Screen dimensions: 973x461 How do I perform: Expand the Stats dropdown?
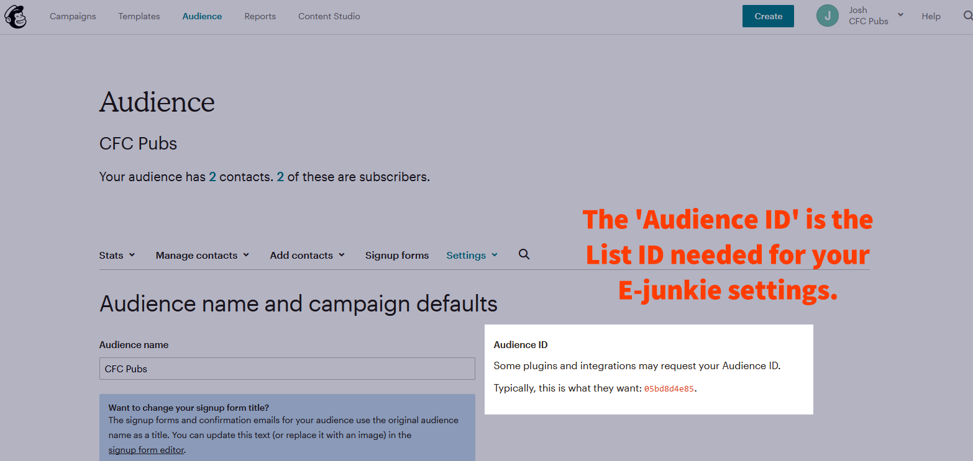click(117, 255)
